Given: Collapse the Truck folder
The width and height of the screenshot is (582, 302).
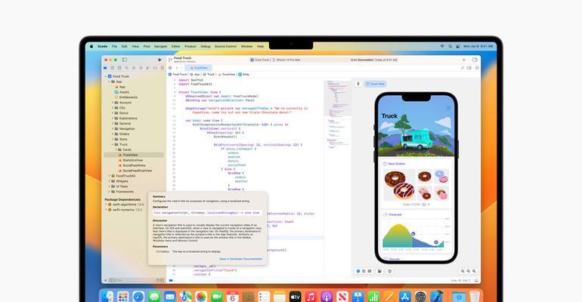Looking at the screenshot, I should coord(113,144).
